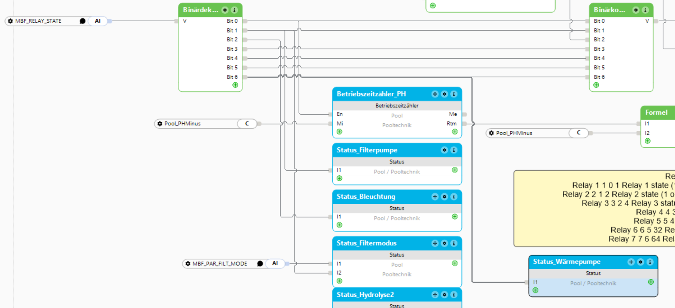Click right green plus on Status_Bleuchtung
Viewport: 675px width, 308px height.
(455, 217)
